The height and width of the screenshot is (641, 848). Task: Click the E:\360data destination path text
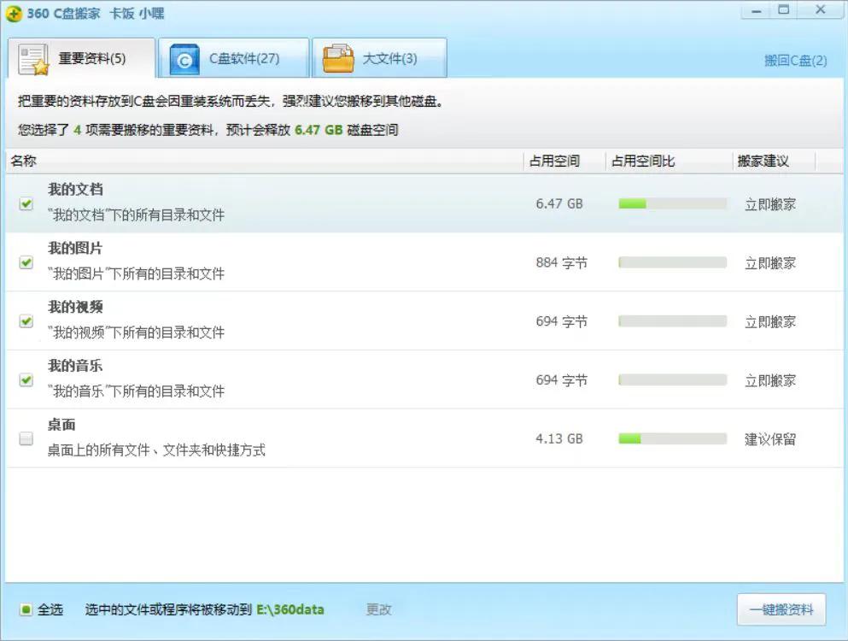pos(291,609)
